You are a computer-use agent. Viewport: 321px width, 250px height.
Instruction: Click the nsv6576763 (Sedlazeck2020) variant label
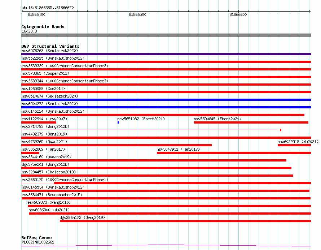[x=50, y=51]
